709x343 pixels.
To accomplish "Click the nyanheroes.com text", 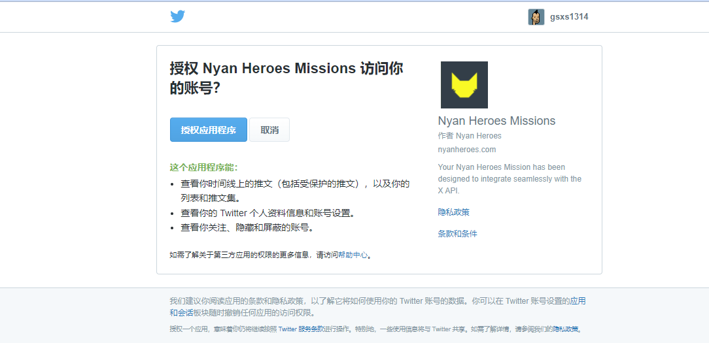I will tap(466, 149).
